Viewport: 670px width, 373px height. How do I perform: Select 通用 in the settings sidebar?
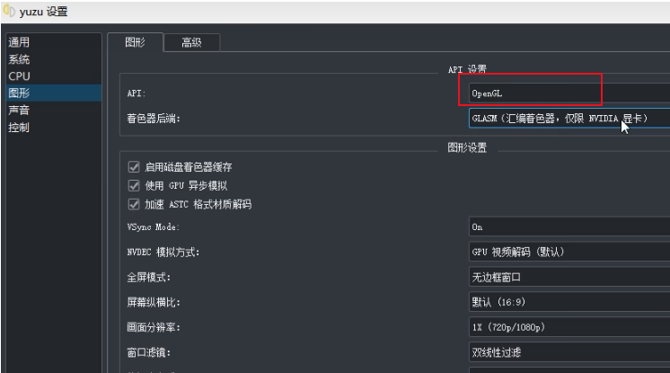pos(19,42)
